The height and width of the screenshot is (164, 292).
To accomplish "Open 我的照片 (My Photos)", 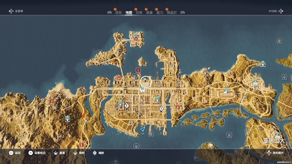I will pos(275,153).
